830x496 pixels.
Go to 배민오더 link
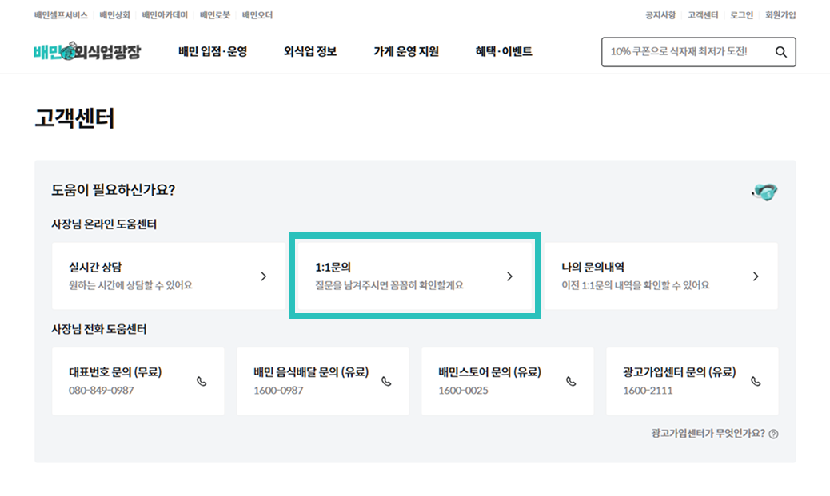(257, 15)
